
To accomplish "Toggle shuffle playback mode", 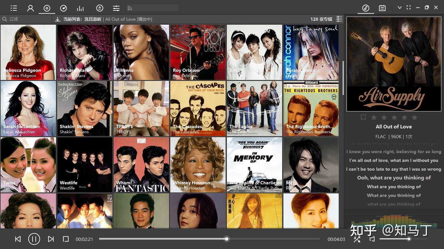I will click(x=357, y=239).
